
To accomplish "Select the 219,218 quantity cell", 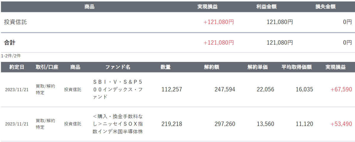I will [172, 124].
